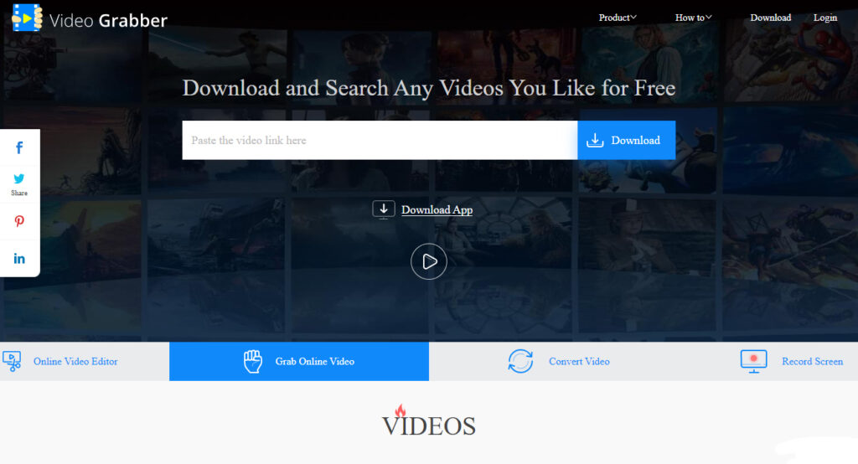Screen dimensions: 858x464
Task: Click the main headline about free videos
Action: 429,88
